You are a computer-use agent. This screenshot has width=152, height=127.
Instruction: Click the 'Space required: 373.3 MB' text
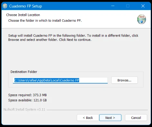(27, 95)
